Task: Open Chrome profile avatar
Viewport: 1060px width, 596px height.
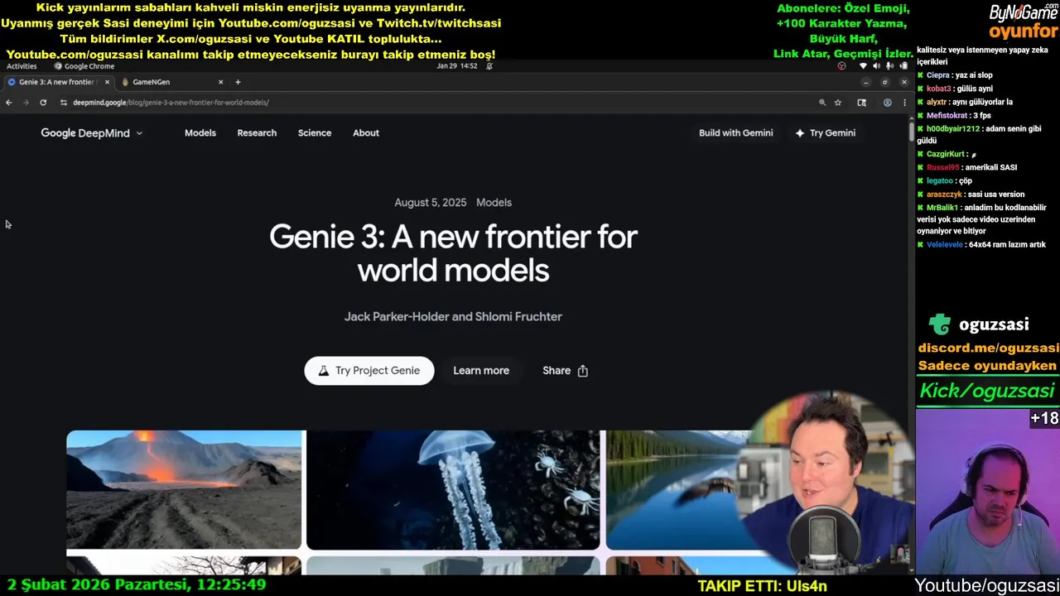Action: (887, 103)
